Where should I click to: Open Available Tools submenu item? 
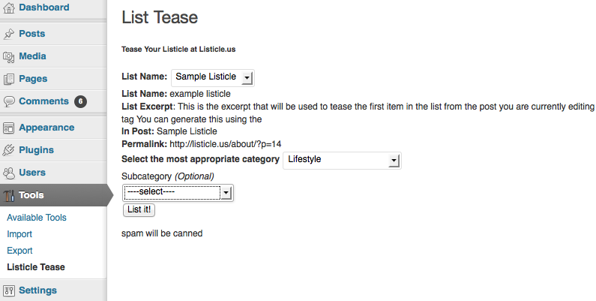pyautogui.click(x=37, y=218)
